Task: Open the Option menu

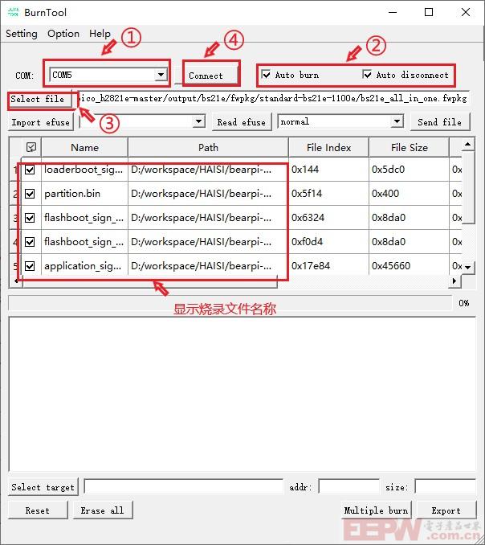Action: click(63, 34)
